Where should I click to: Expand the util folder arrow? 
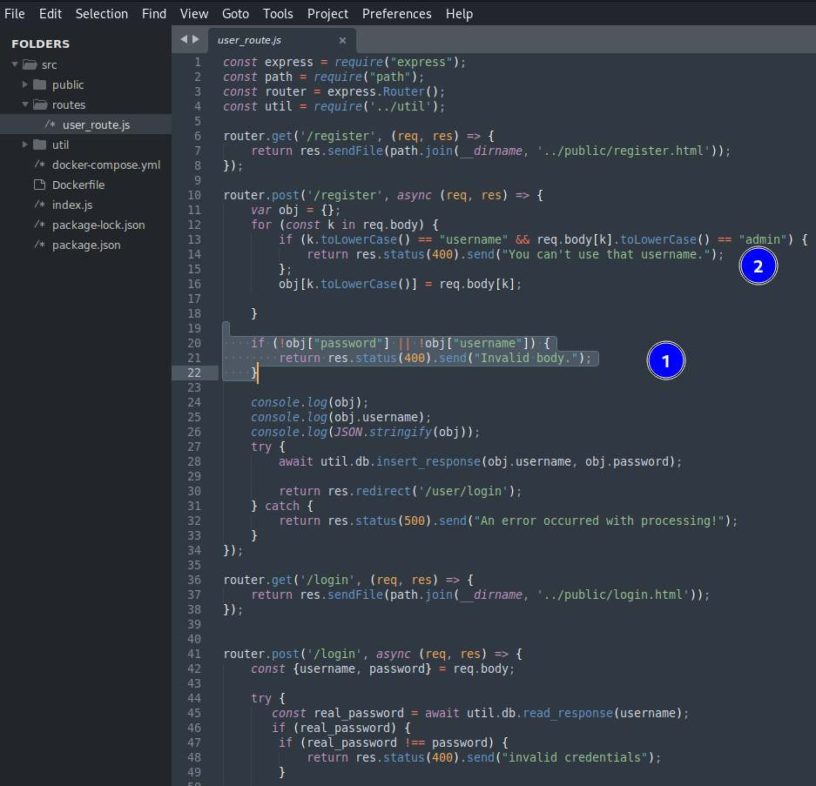[x=24, y=144]
